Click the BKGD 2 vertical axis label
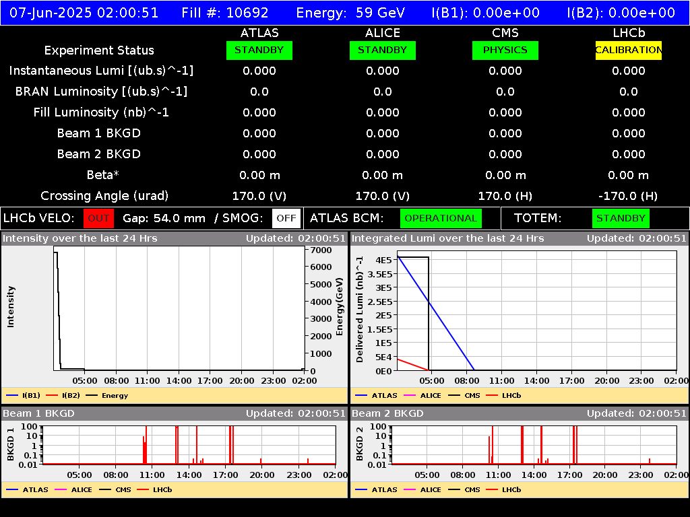The width and height of the screenshot is (690, 517). point(360,444)
